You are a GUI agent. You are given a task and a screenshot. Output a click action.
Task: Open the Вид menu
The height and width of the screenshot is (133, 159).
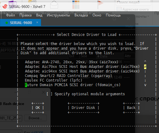[39, 15]
